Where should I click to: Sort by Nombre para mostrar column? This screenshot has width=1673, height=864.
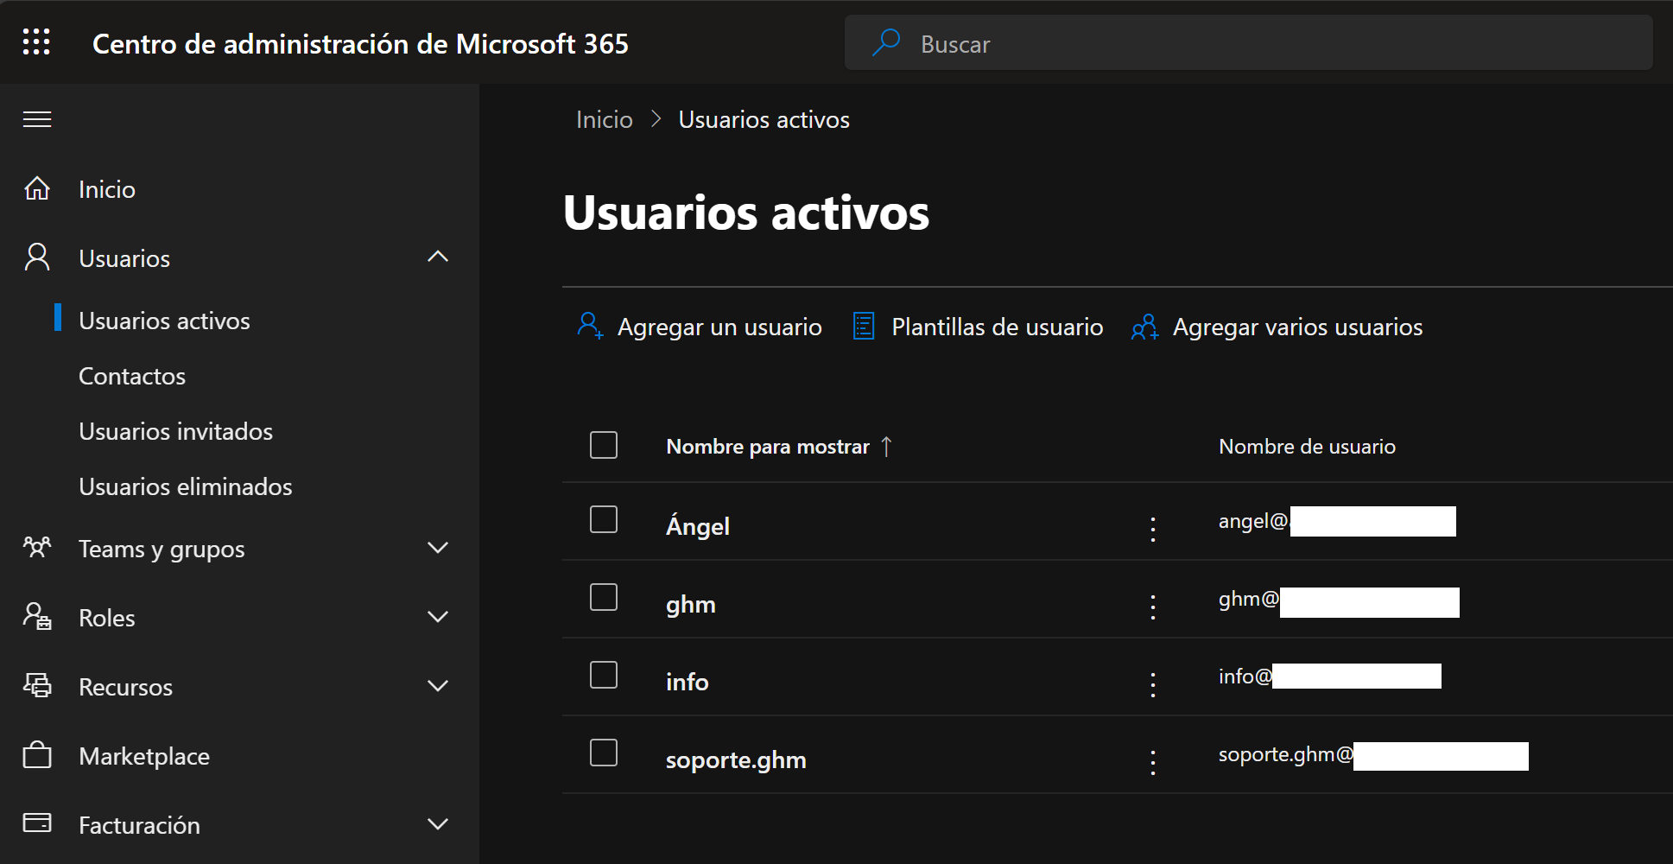tap(767, 447)
